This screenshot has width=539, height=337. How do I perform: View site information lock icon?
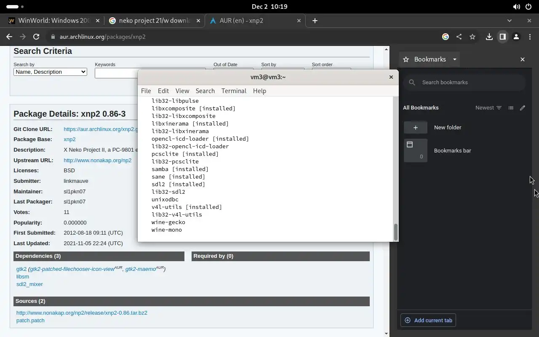53,37
